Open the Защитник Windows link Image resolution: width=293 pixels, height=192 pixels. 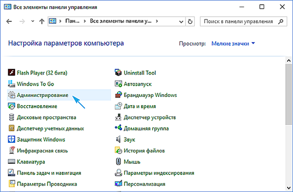(41, 139)
